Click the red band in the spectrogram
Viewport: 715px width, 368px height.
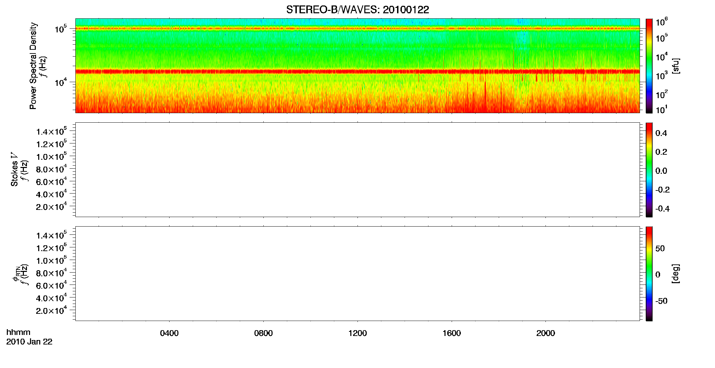pos(357,72)
